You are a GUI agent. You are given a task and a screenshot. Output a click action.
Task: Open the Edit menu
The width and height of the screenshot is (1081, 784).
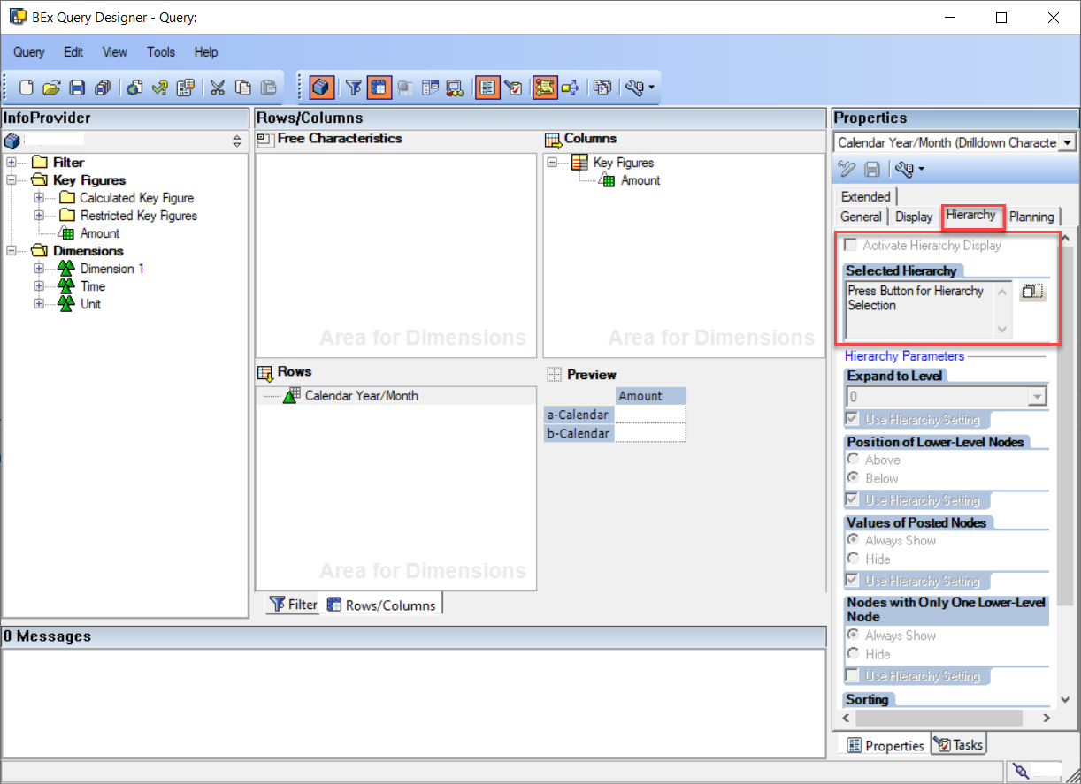click(x=73, y=52)
